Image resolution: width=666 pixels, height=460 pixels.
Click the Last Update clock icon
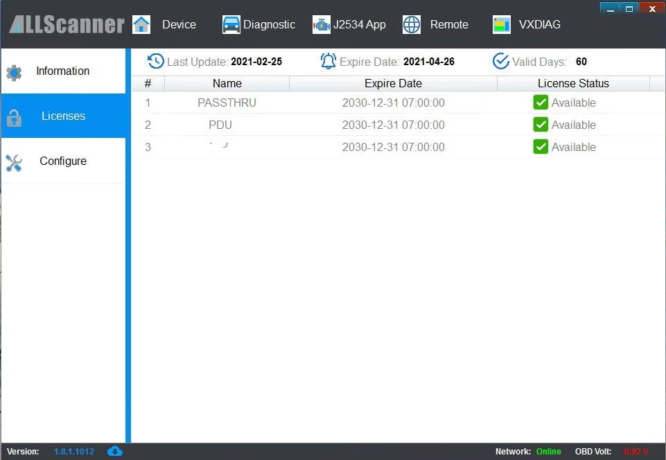(155, 61)
